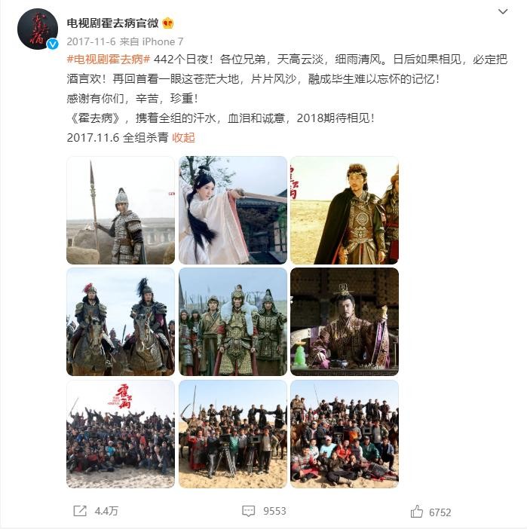Open the last crew group photo
527x529 pixels.
coord(345,434)
